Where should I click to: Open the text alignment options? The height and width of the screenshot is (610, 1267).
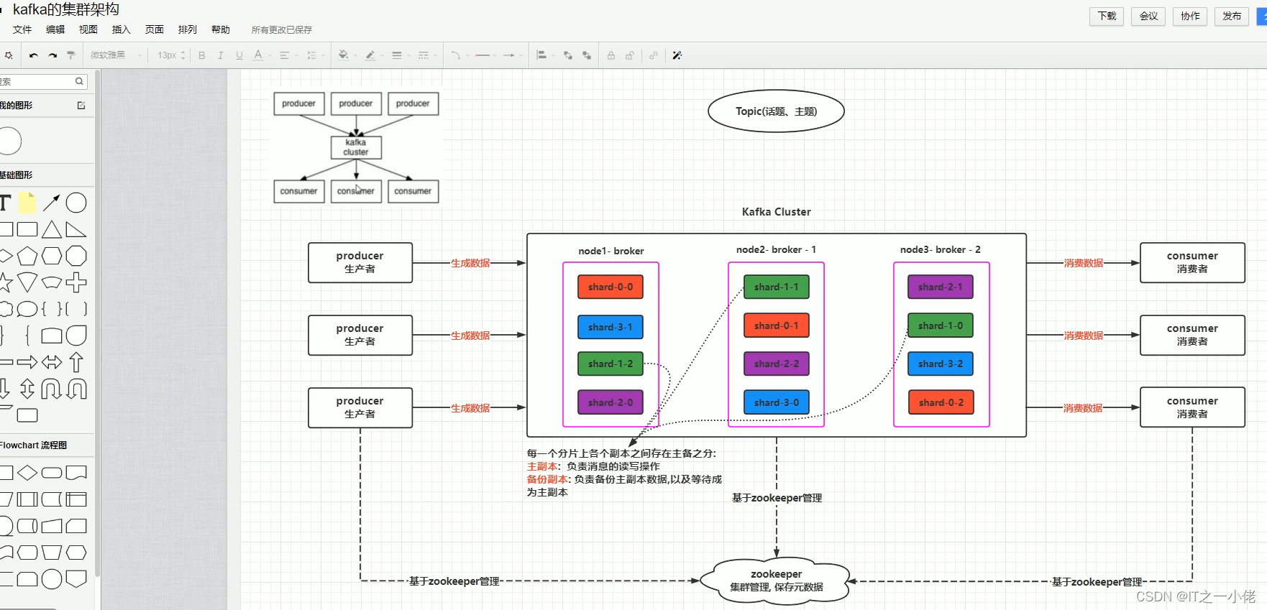pyautogui.click(x=286, y=55)
